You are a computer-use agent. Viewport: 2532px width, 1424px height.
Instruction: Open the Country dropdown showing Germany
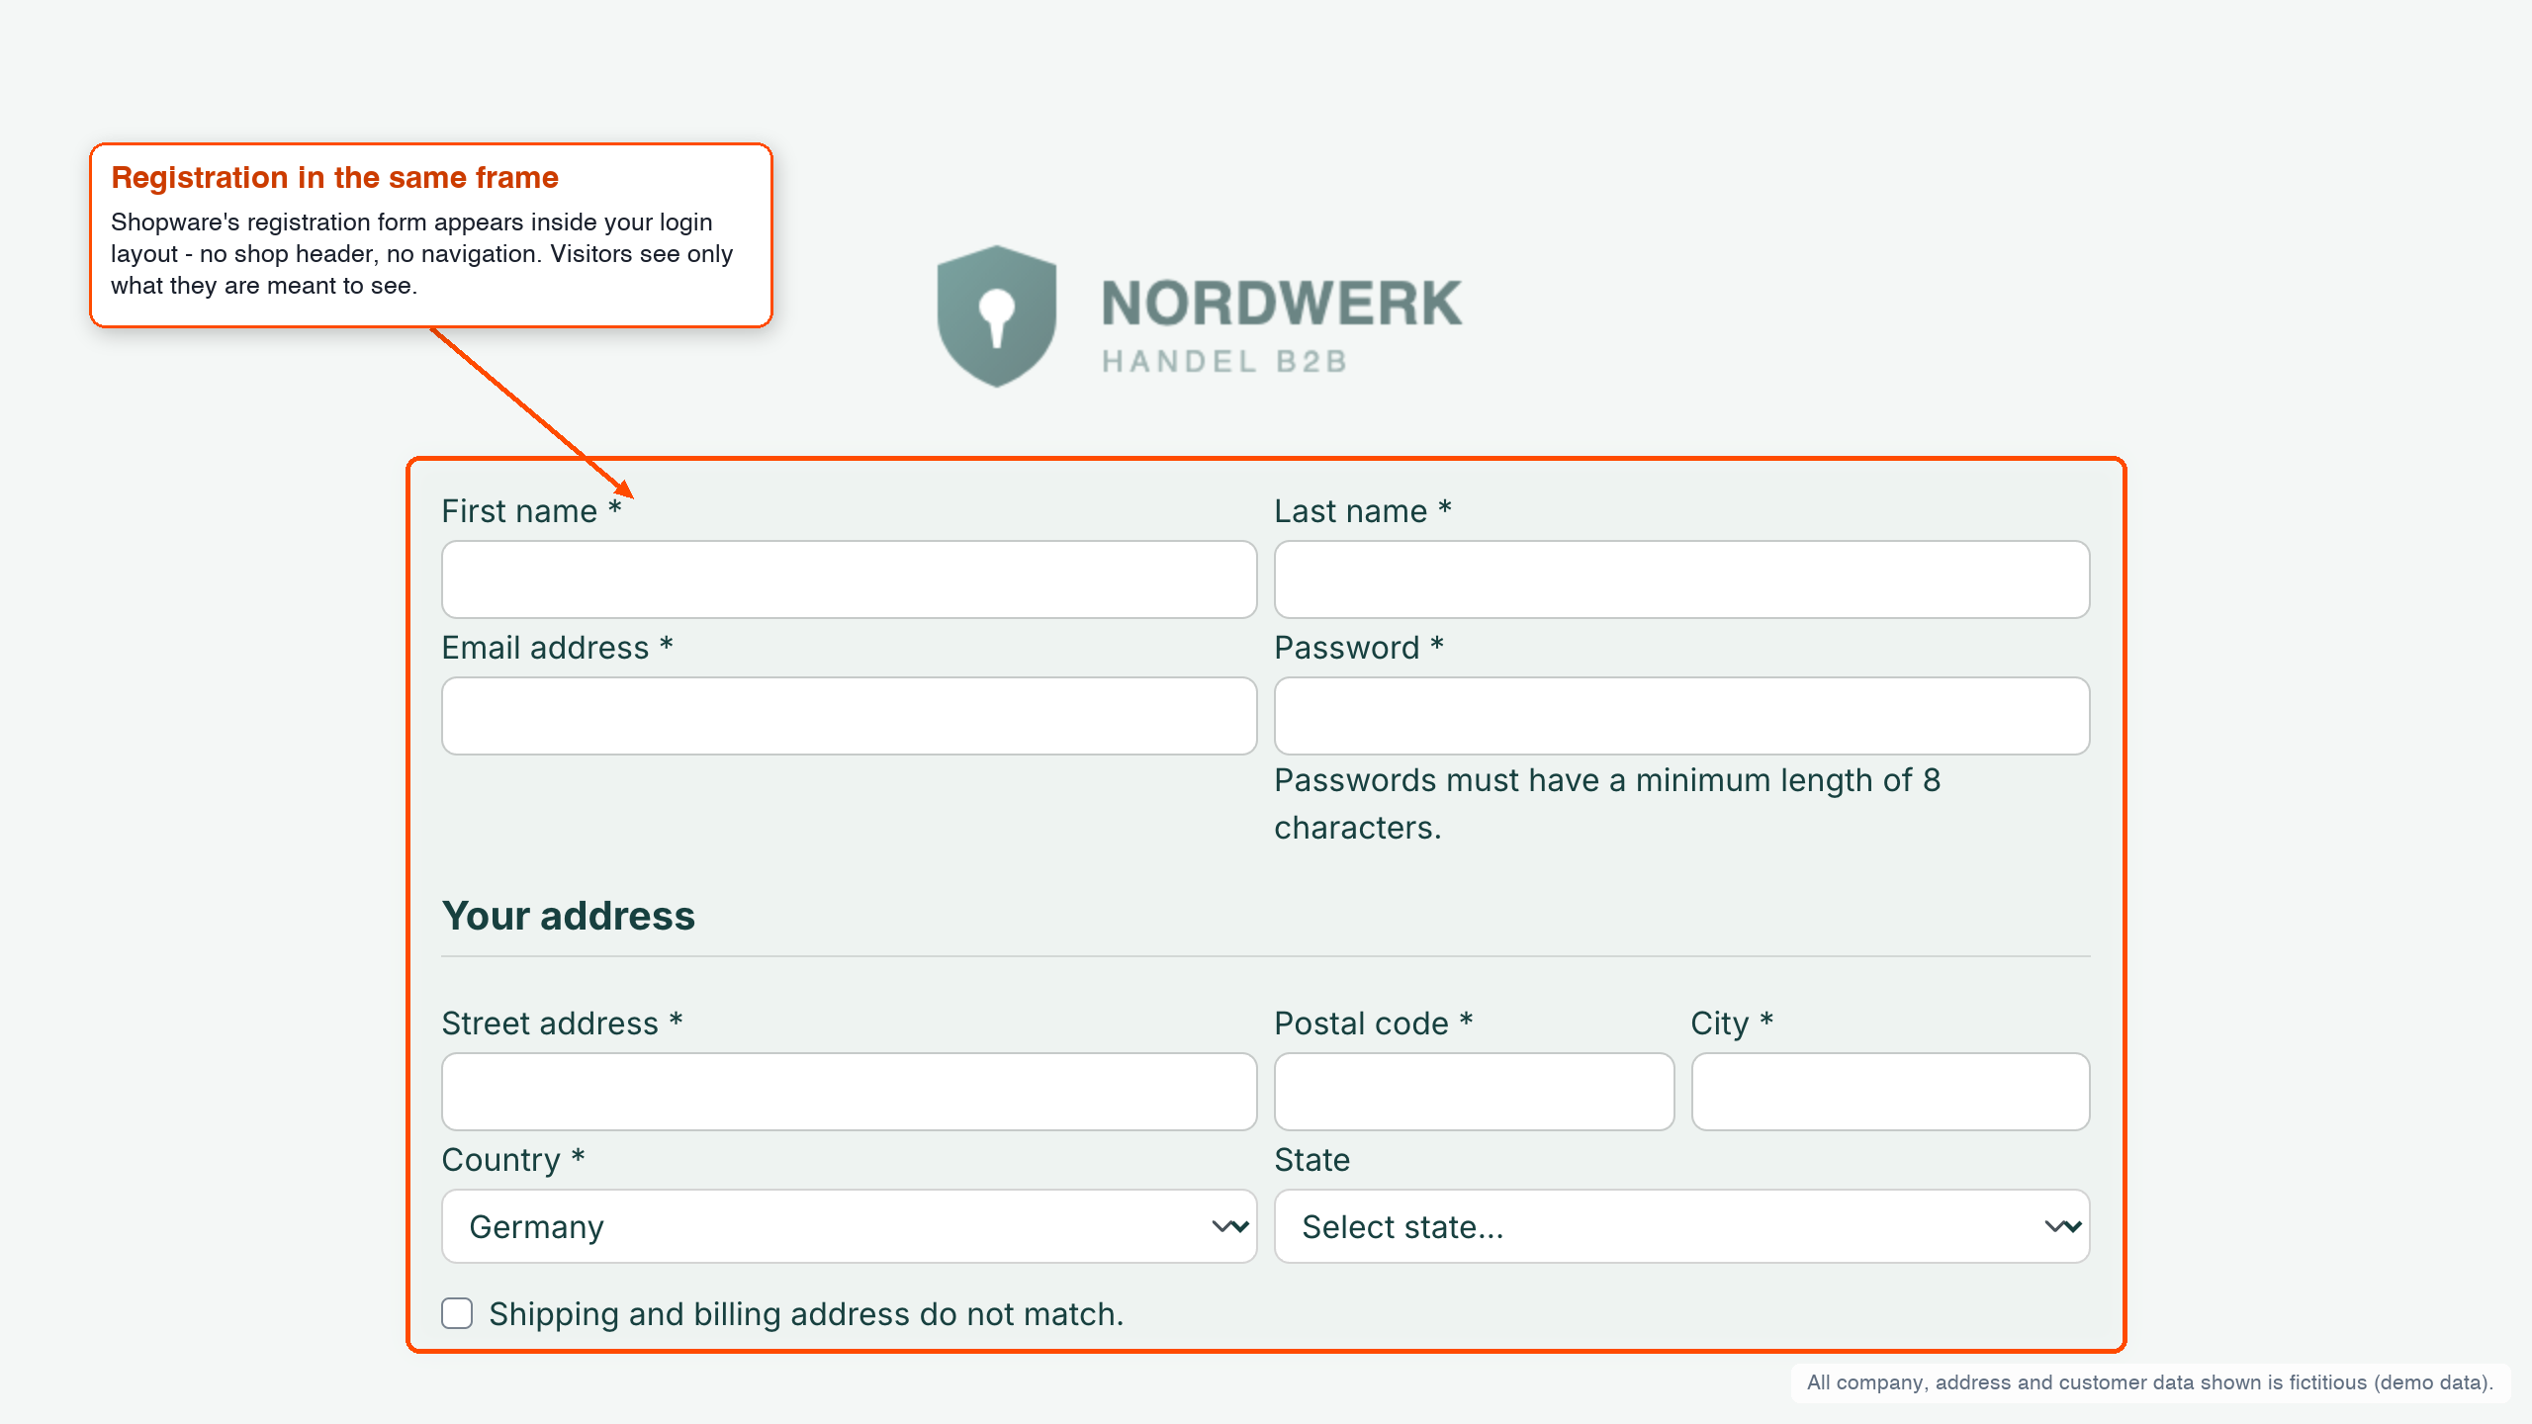(849, 1226)
